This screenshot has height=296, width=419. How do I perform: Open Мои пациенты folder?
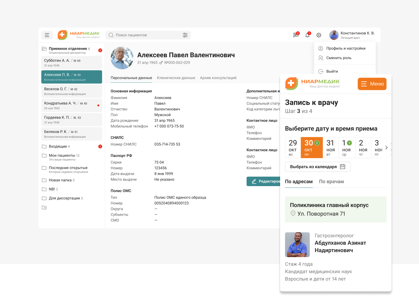click(x=72, y=157)
